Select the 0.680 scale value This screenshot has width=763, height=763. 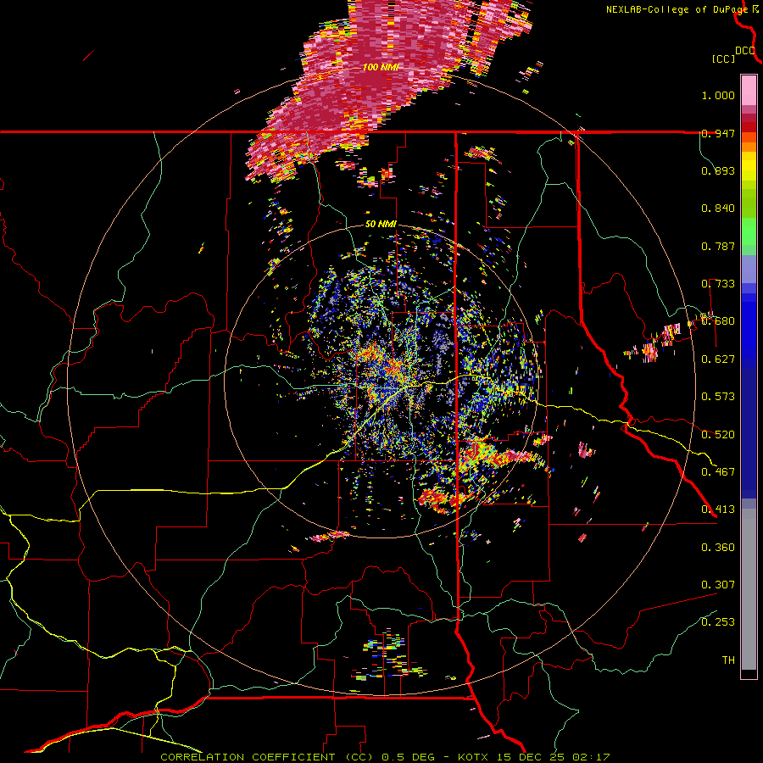718,321
